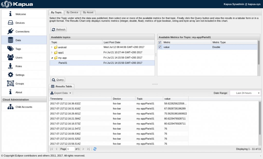The height and width of the screenshot is (159, 263).
Task: Switch to the By Asset tab
Action: (x=88, y=12)
